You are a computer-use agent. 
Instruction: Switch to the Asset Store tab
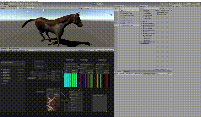click(x=13, y=6)
